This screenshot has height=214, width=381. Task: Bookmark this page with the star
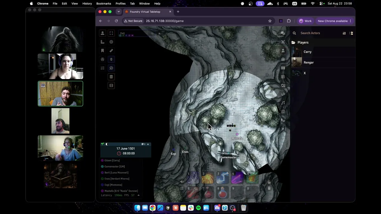tap(270, 21)
